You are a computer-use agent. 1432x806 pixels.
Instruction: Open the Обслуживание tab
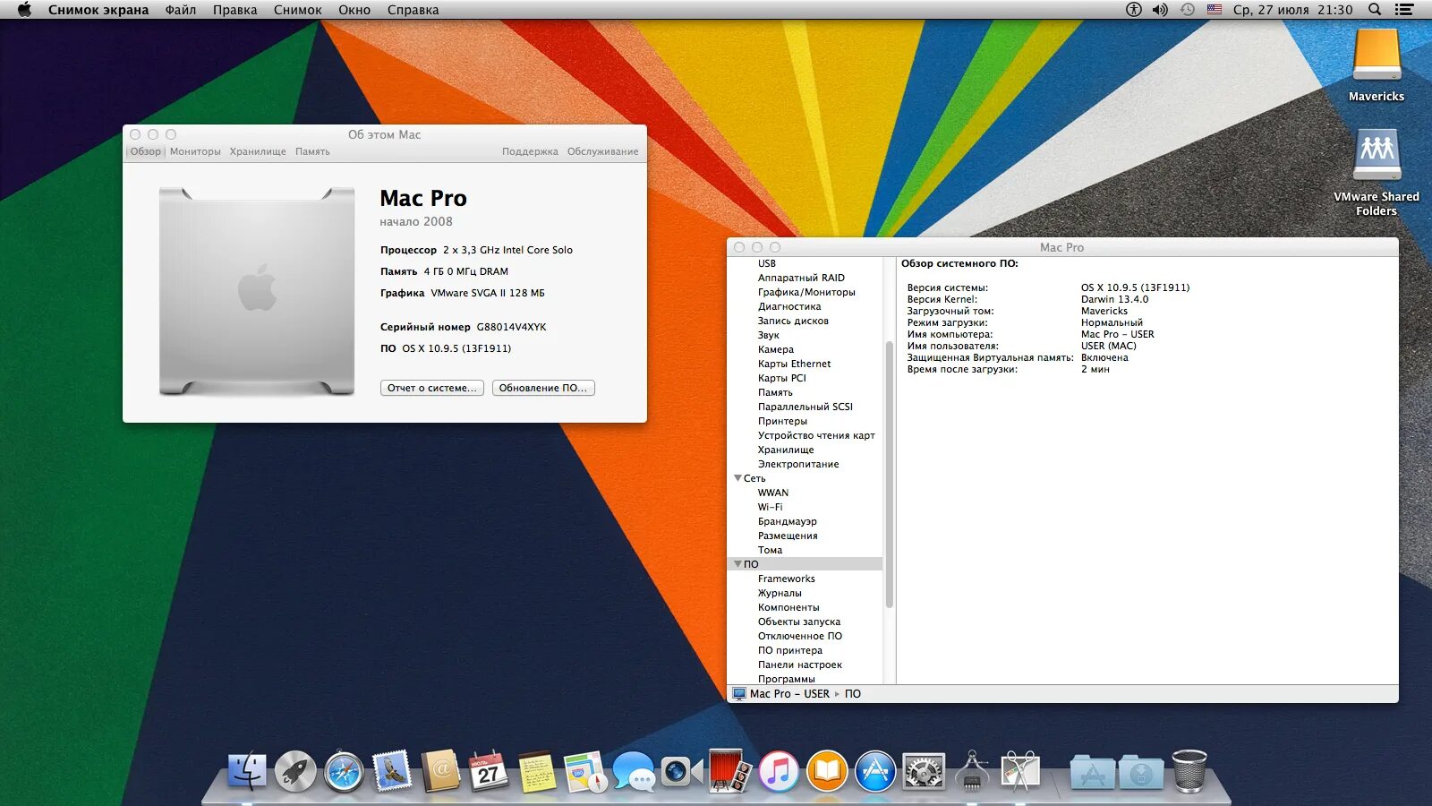603,151
